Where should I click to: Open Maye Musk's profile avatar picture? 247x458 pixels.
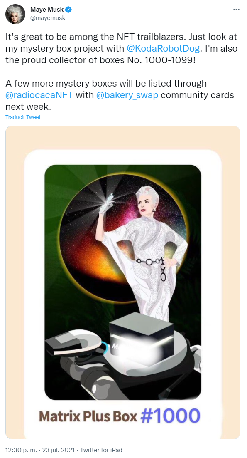click(x=15, y=14)
